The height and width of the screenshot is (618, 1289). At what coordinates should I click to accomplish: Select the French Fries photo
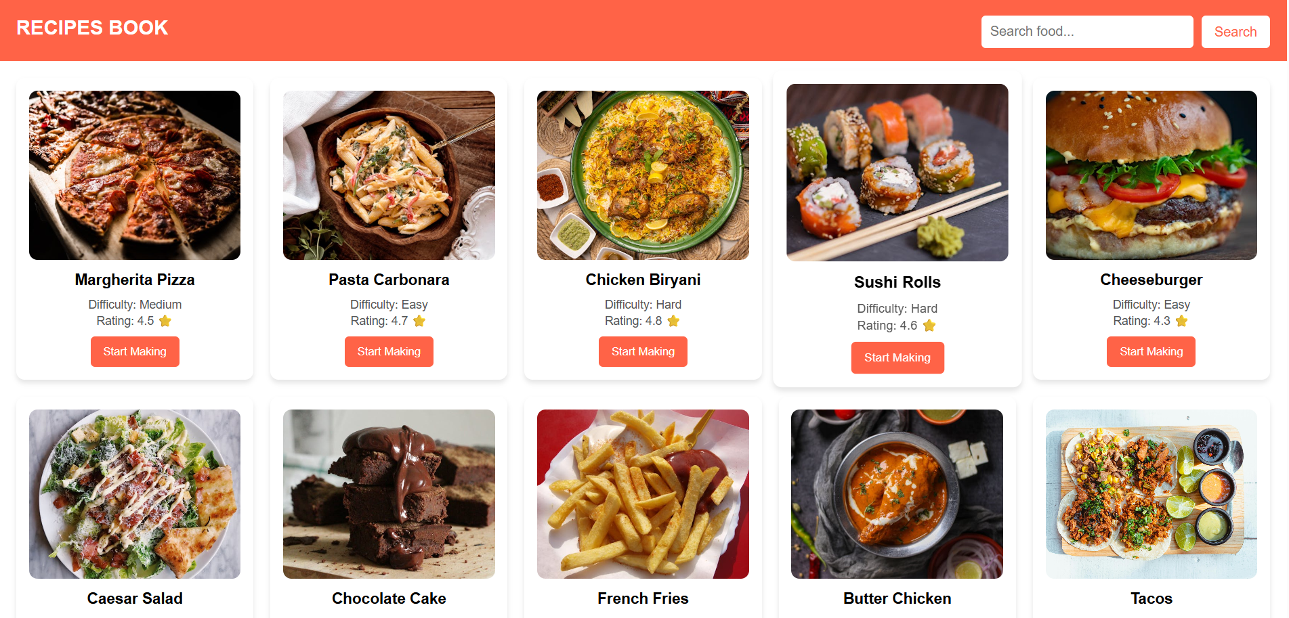[643, 494]
